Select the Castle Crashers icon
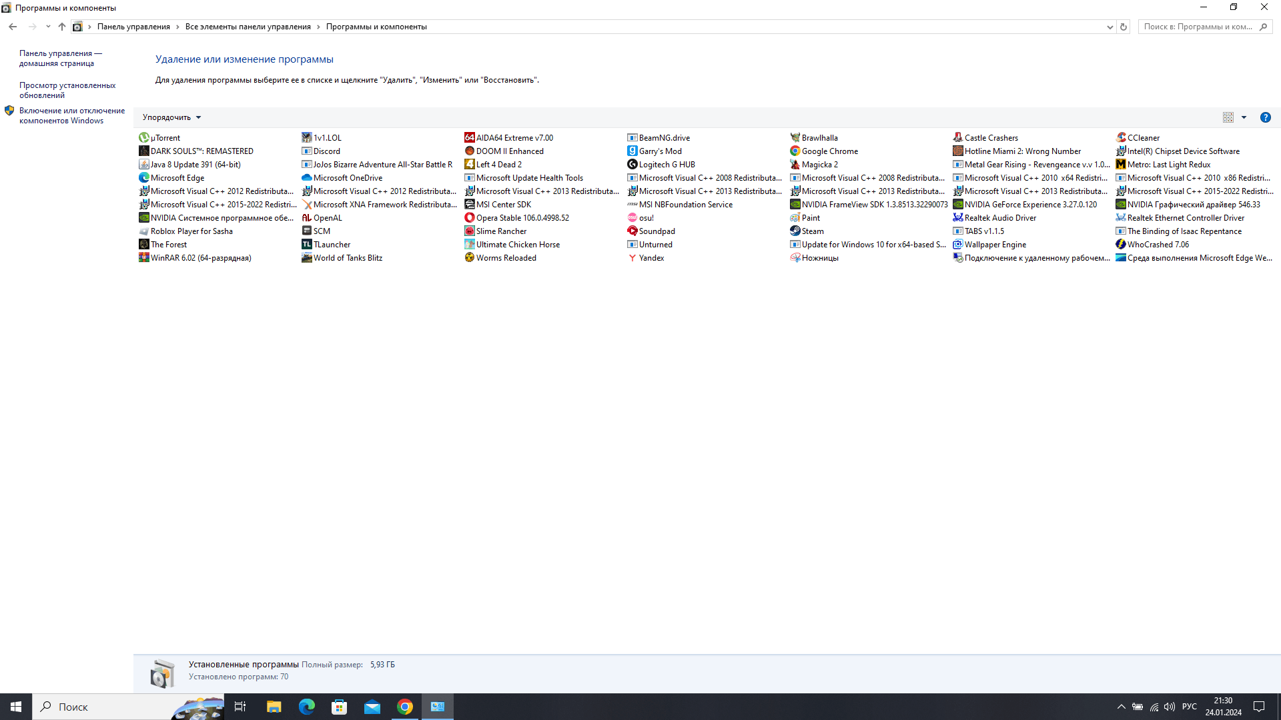The width and height of the screenshot is (1281, 720). click(x=957, y=138)
